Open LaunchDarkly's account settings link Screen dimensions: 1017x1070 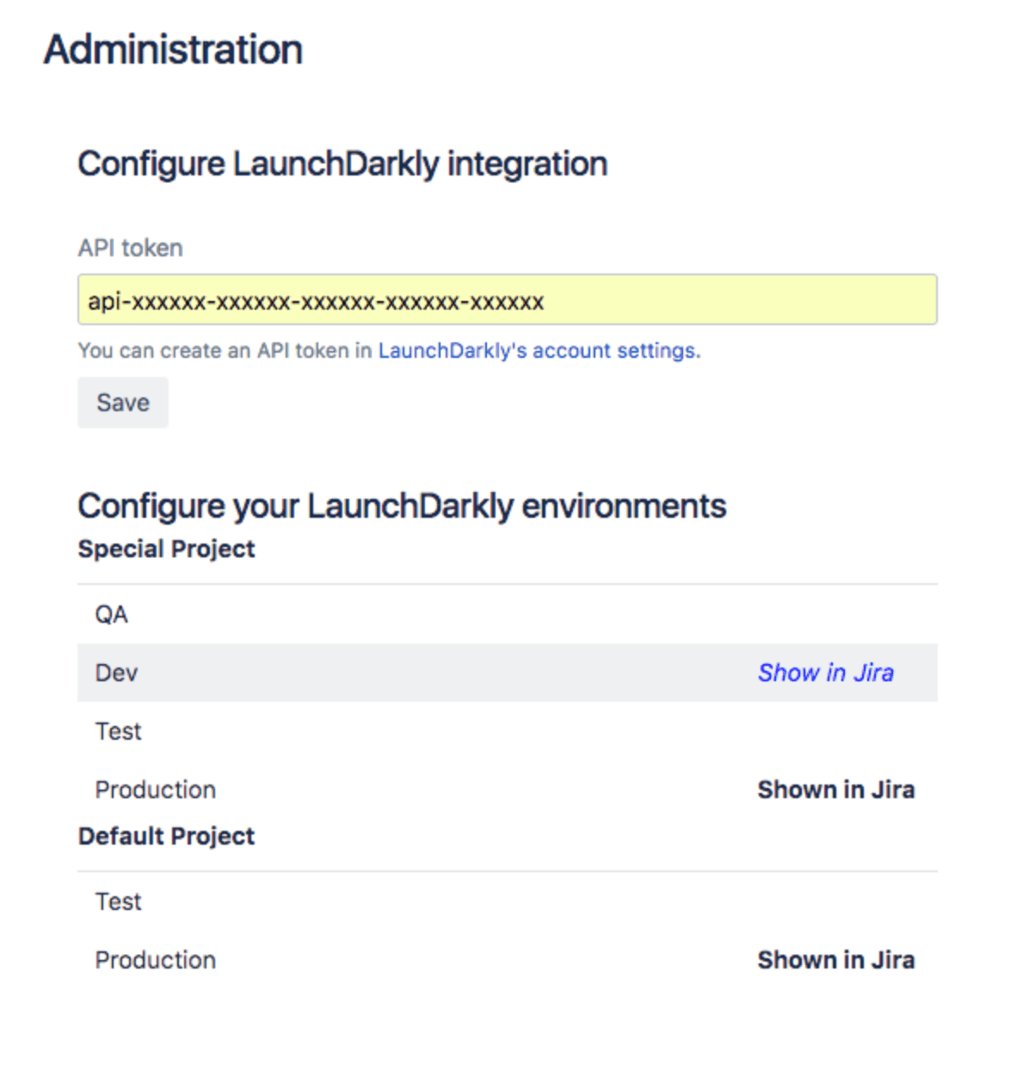[538, 350]
